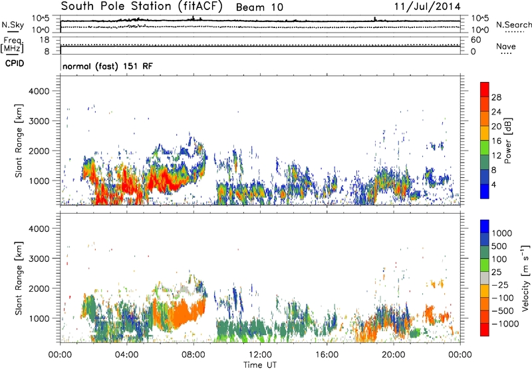Click the '4' value on Power colorbar
This screenshot has width=532, height=369.
(494, 184)
